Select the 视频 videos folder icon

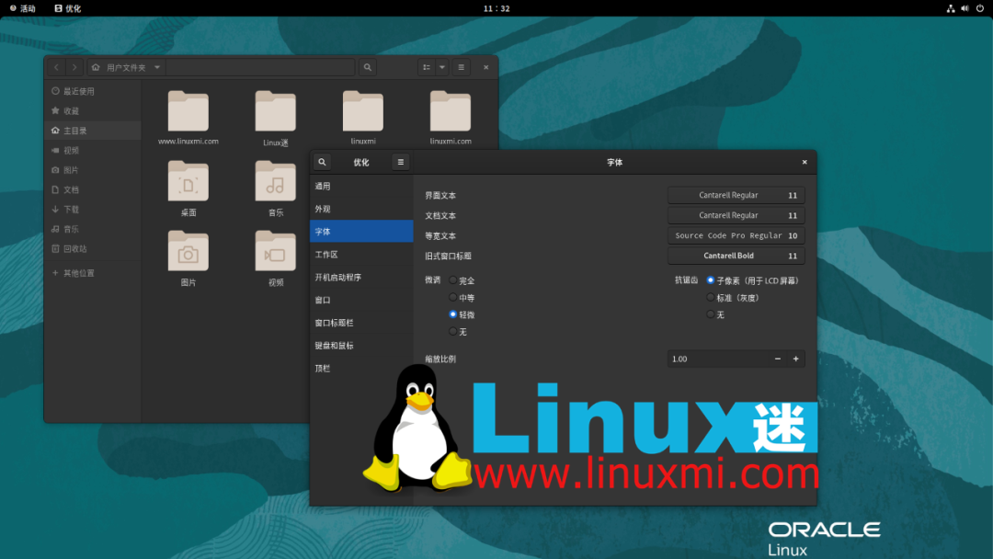[x=276, y=251]
